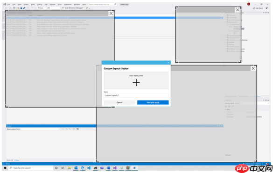Open the Analyze menu
Image resolution: width=273 pixels, height=173 pixels.
pyautogui.click(x=52, y=4)
